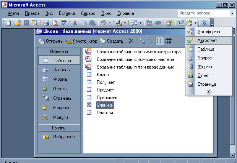Screen dimensions: 237x163
Task: Switch to List view button
Action: 160,41
